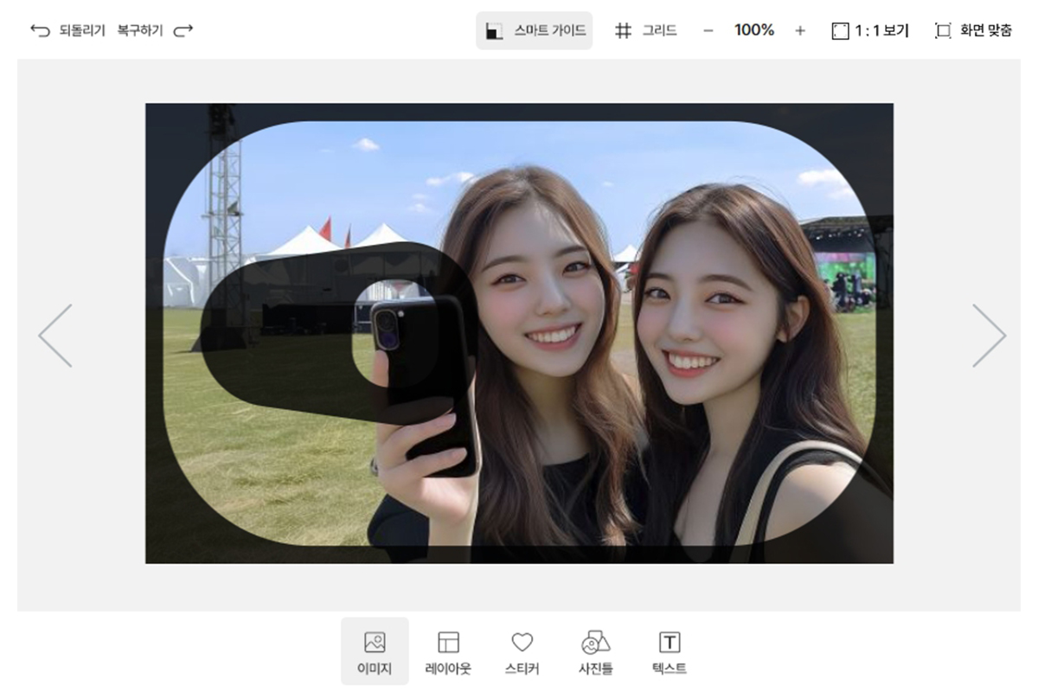Select 1:1 보기 actual size view
Screen dimensions: 1038x692
(x=870, y=30)
